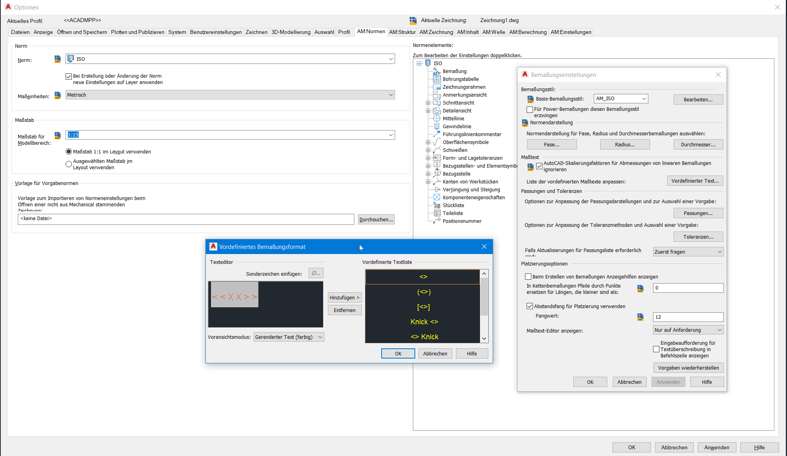Open the Plotten und Publizieren tab

(x=137, y=32)
